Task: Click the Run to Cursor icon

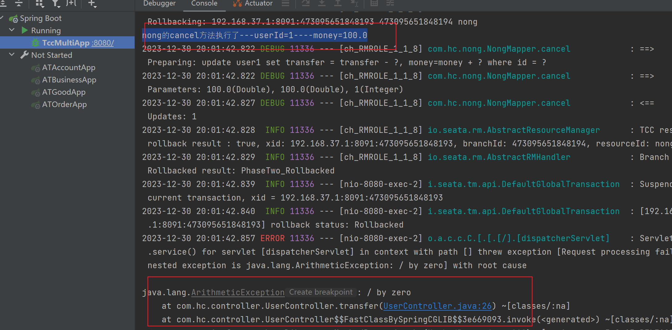Action: [x=354, y=3]
